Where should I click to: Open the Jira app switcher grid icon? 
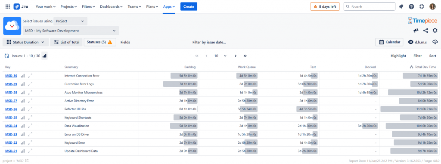8,6
